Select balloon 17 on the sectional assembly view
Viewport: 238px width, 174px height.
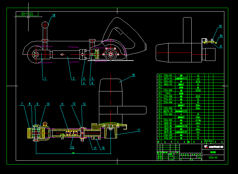[138, 130]
